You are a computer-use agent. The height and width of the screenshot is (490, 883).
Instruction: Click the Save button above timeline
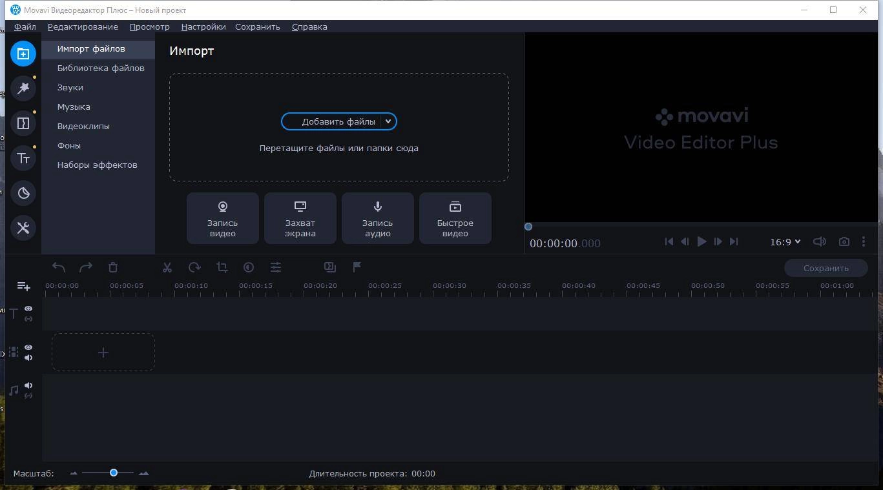[x=826, y=268]
